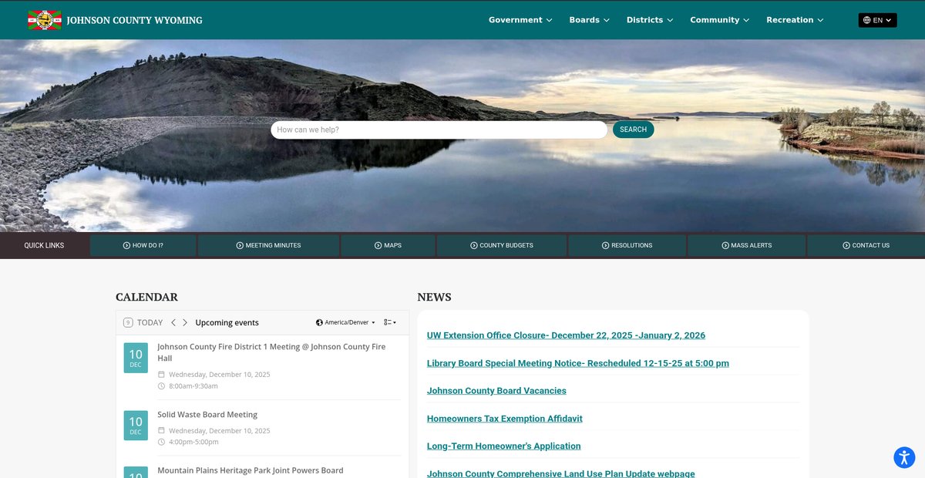Click the Johnson County flag logo
Screen dimensions: 925x478
44,20
